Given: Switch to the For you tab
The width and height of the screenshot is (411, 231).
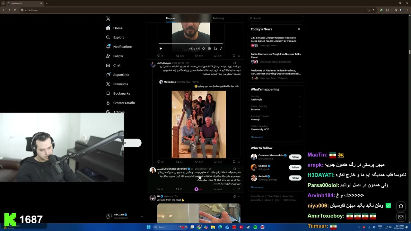Looking at the screenshot, I should (x=170, y=18).
